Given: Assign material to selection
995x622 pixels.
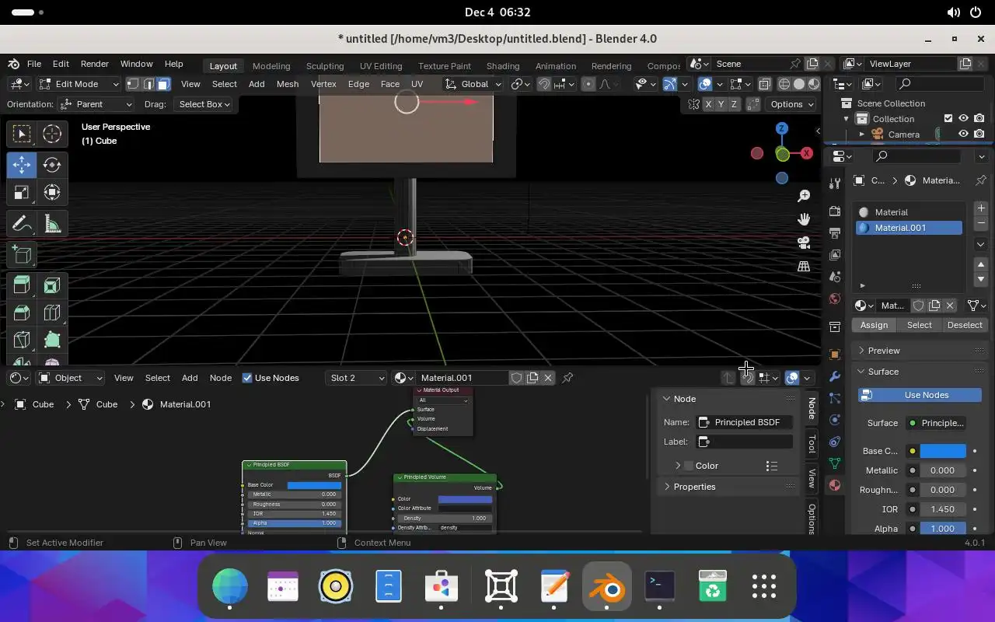Looking at the screenshot, I should 874,325.
